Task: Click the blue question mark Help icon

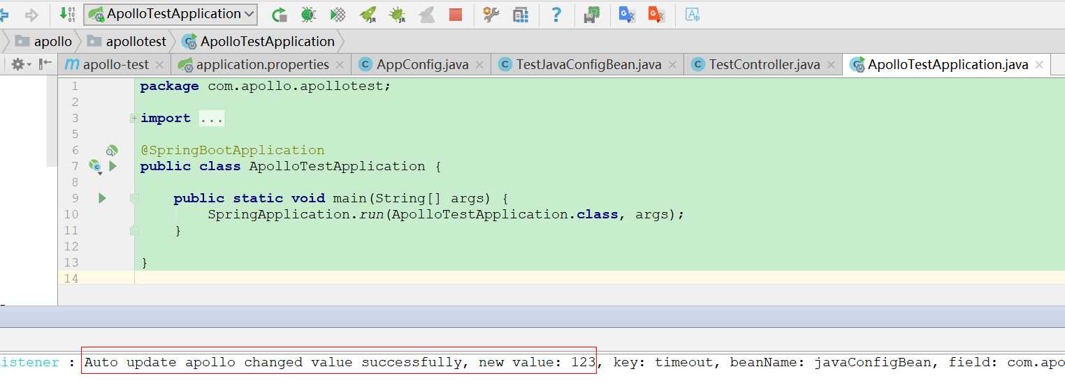Action: coord(556,14)
